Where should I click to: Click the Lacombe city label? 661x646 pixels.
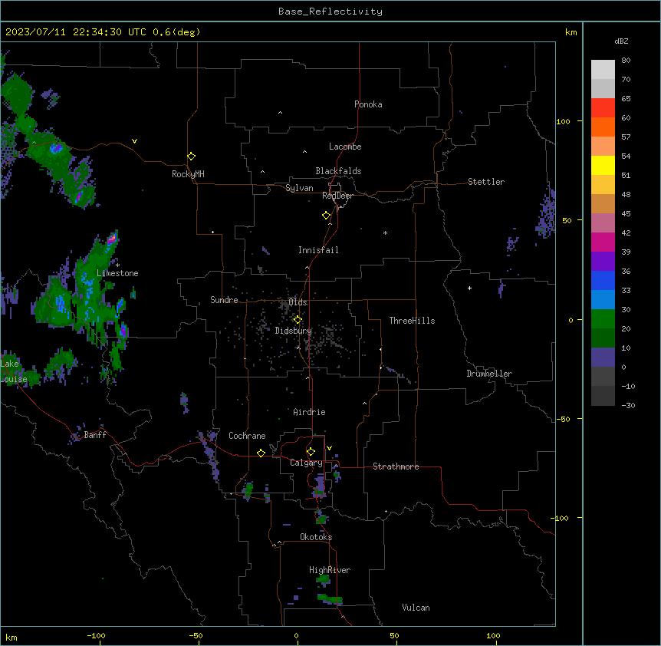click(345, 147)
